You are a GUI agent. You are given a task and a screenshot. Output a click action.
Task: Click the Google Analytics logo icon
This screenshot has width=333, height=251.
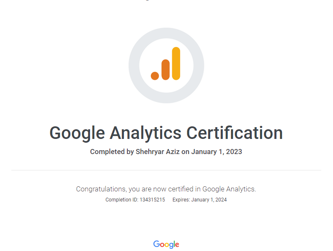click(x=166, y=65)
